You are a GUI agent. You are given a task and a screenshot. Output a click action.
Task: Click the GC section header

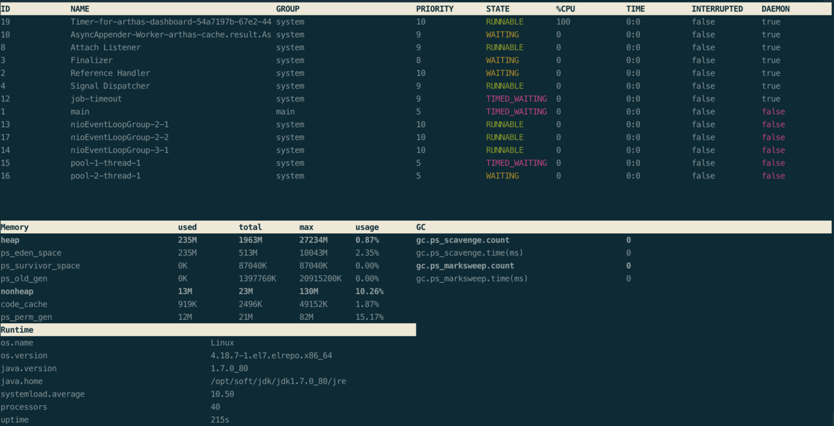pyautogui.click(x=421, y=227)
